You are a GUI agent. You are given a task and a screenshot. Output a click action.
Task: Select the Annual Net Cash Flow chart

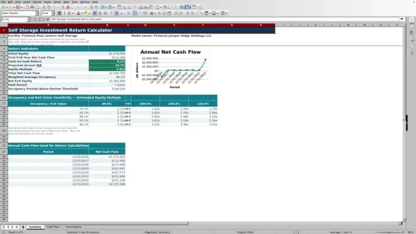171,69
